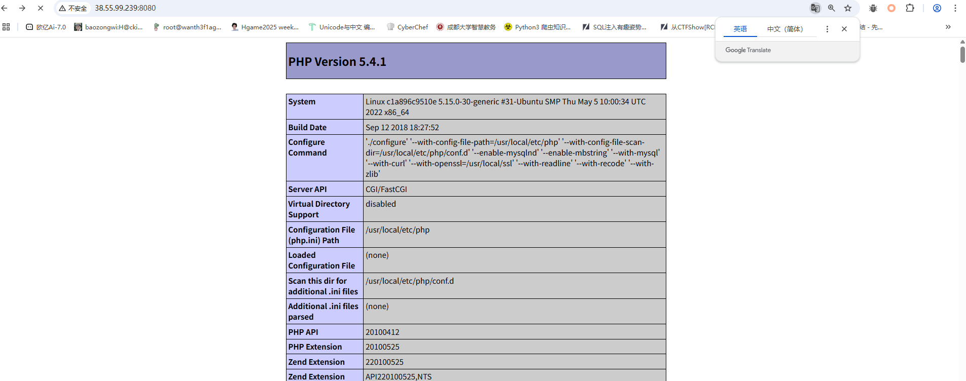
Task: Open the CyberChef bookmark
Action: [x=407, y=27]
